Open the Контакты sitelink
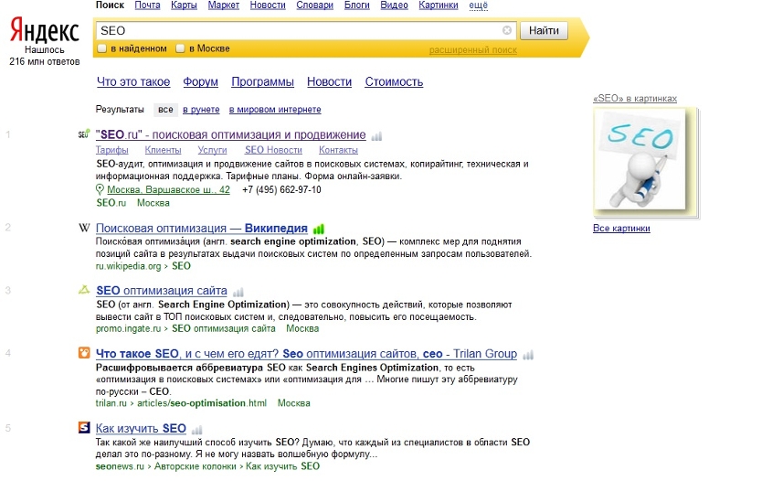772x481 pixels. (x=338, y=150)
